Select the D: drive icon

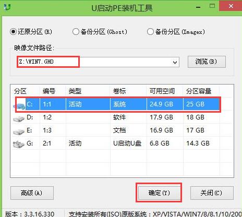coord(19,118)
